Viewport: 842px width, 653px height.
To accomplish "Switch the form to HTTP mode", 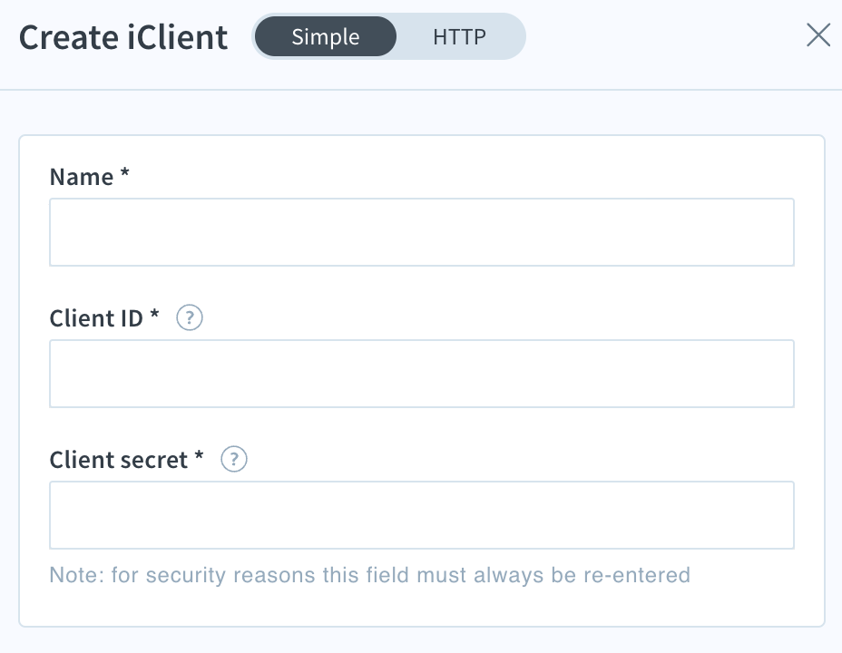I will [459, 36].
